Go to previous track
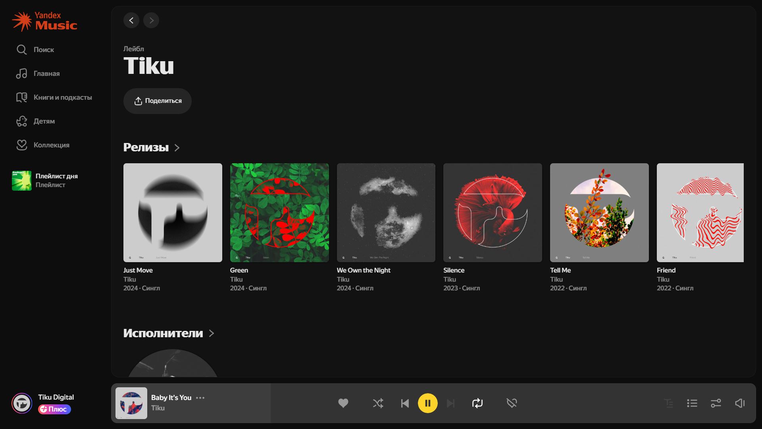The height and width of the screenshot is (429, 762). (x=404, y=403)
